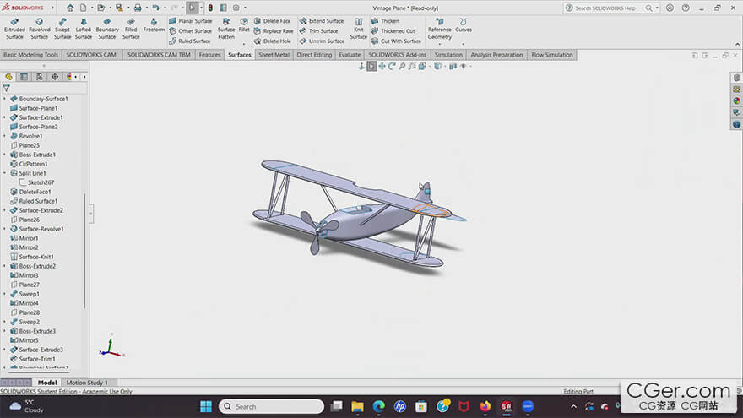Click the Delete Face command

pyautogui.click(x=276, y=21)
